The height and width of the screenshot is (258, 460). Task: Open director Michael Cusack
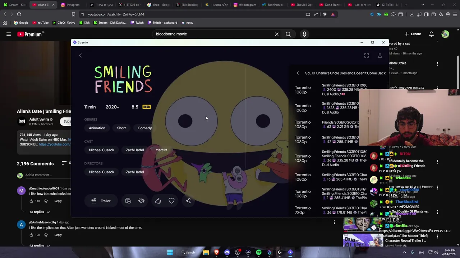click(x=101, y=172)
